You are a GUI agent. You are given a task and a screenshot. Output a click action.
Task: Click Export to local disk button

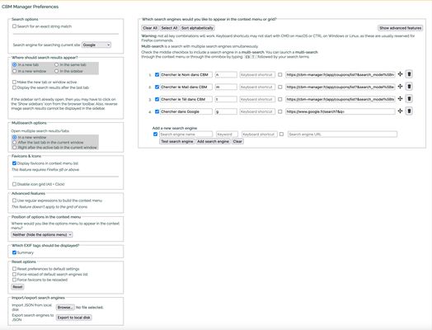tap(74, 318)
